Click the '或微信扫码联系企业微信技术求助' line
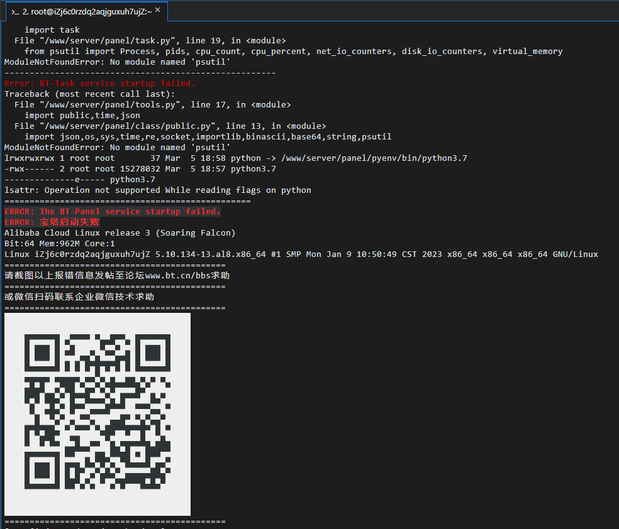This screenshot has width=619, height=529. [79, 297]
